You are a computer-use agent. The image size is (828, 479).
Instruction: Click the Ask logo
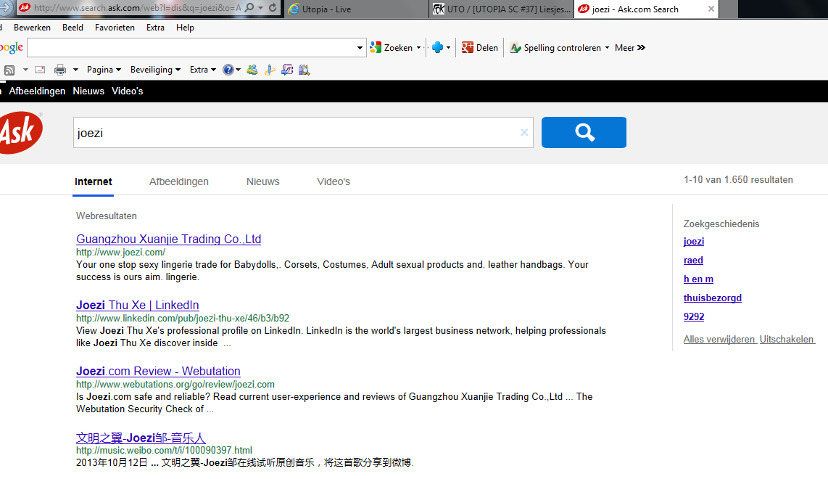coord(20,133)
